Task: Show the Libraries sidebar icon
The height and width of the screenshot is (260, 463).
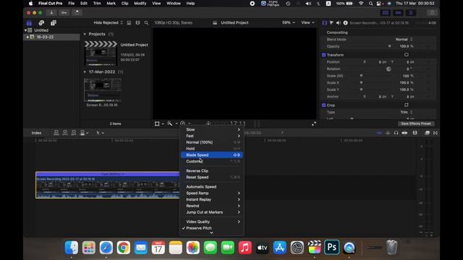Action: click(x=29, y=23)
